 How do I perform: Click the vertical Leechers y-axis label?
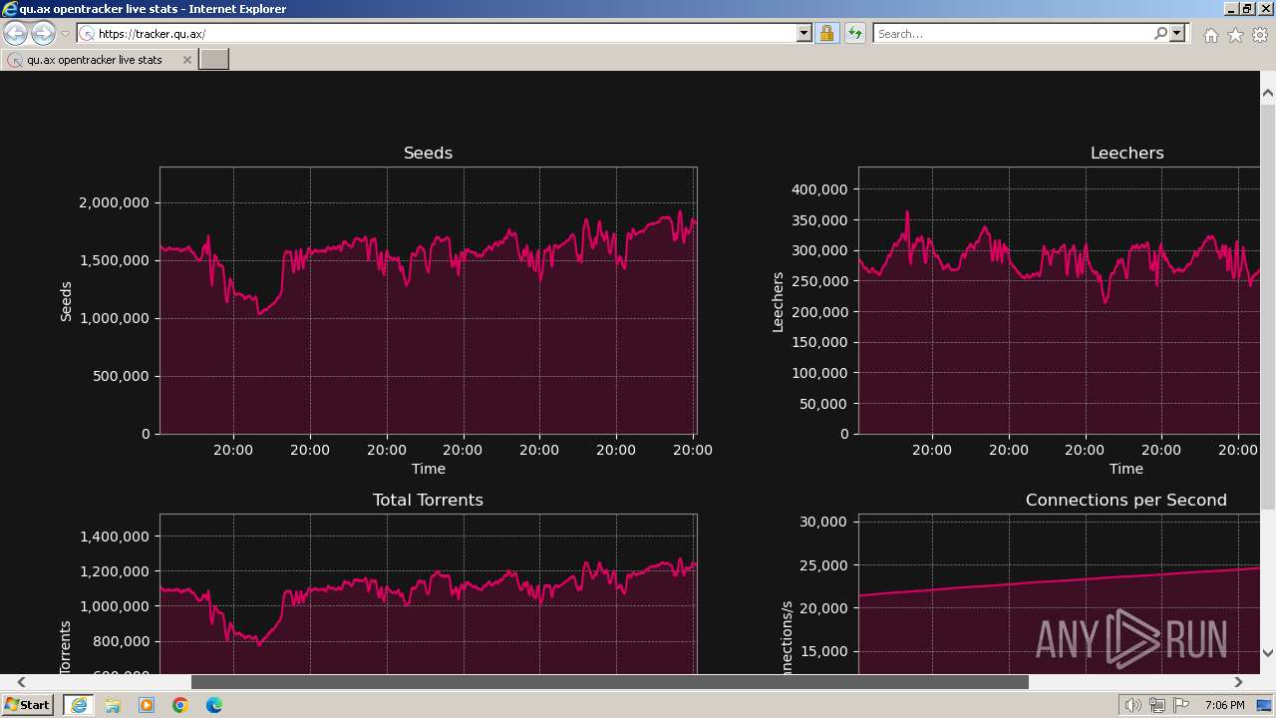pyautogui.click(x=778, y=301)
